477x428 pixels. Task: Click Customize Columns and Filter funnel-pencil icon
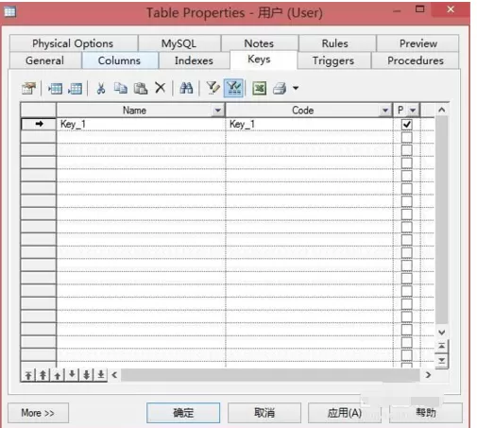[213, 88]
